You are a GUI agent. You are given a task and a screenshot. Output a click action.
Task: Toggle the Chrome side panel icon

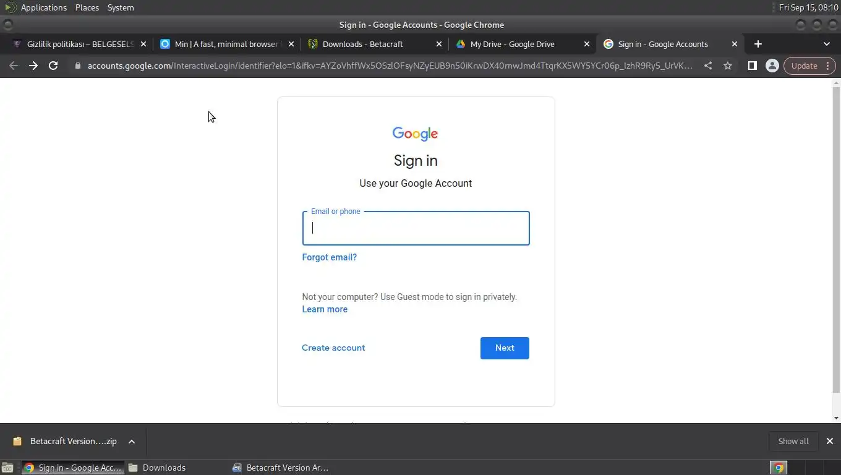pos(752,66)
